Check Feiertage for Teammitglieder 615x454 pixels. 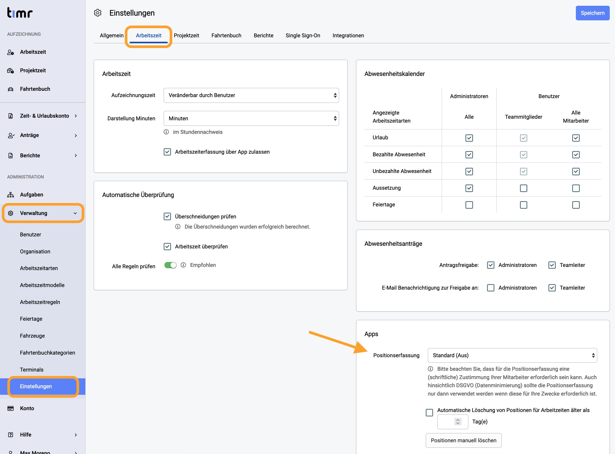point(523,205)
